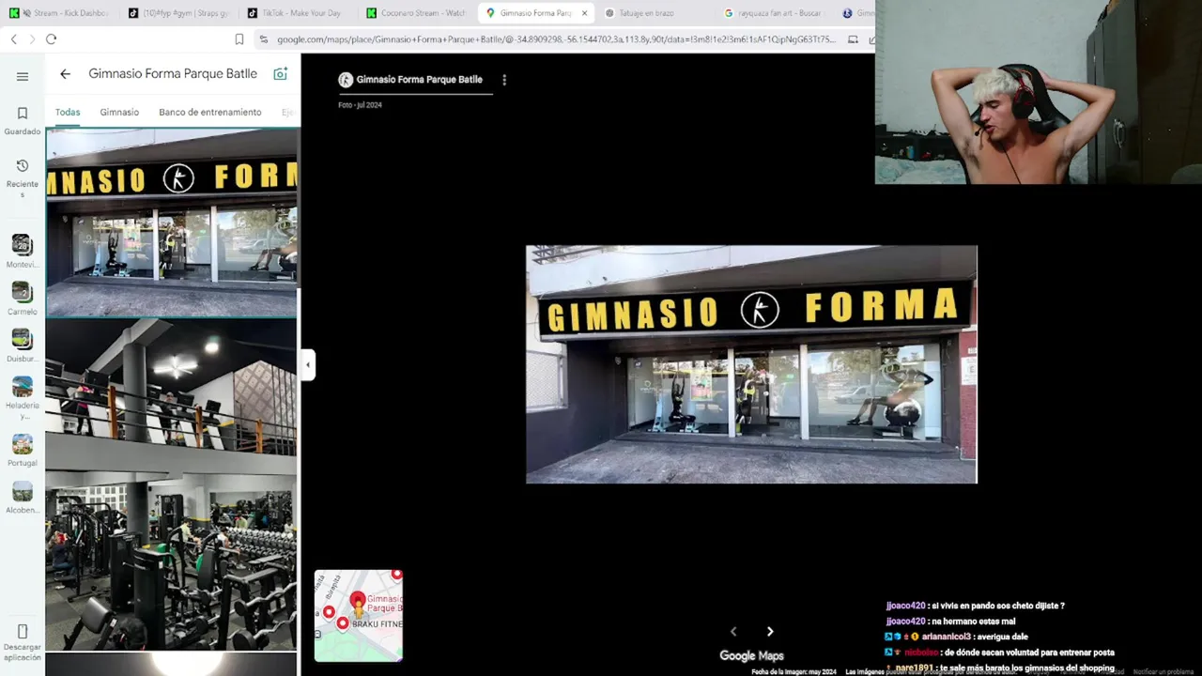Click the Google Maps logo at the bottom

pyautogui.click(x=751, y=655)
